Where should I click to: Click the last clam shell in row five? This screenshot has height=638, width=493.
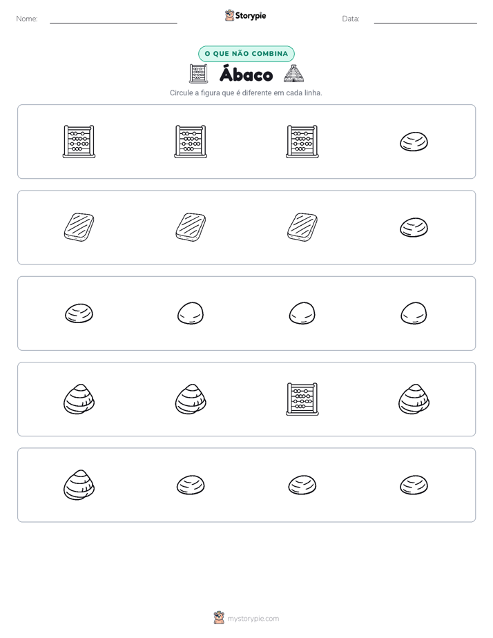pos(414,485)
